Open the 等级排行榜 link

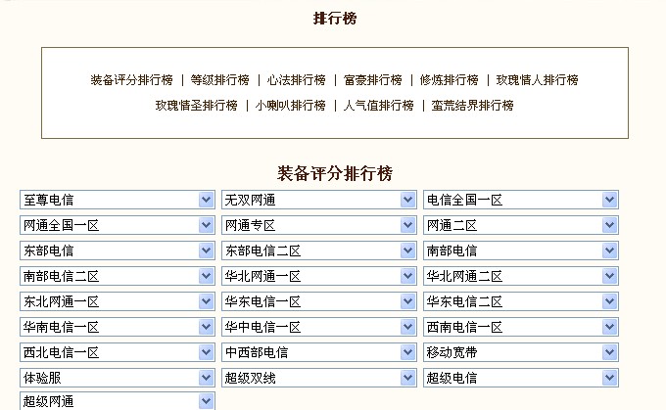(x=220, y=80)
